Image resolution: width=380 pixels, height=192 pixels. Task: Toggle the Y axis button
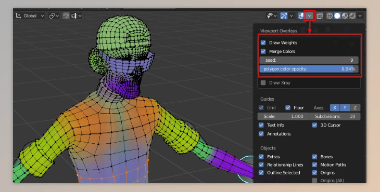345,108
